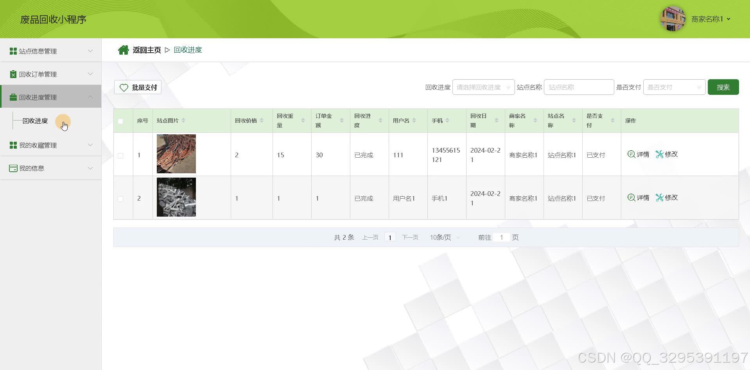This screenshot has height=370, width=750.
Task: Expand the 我的信息 menu chevron
Action: click(x=90, y=168)
